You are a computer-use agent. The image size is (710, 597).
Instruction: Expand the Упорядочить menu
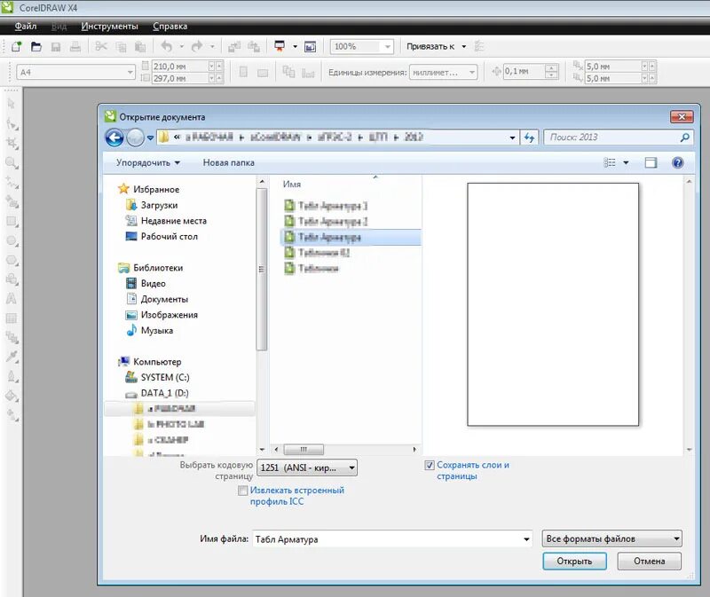pyautogui.click(x=147, y=162)
